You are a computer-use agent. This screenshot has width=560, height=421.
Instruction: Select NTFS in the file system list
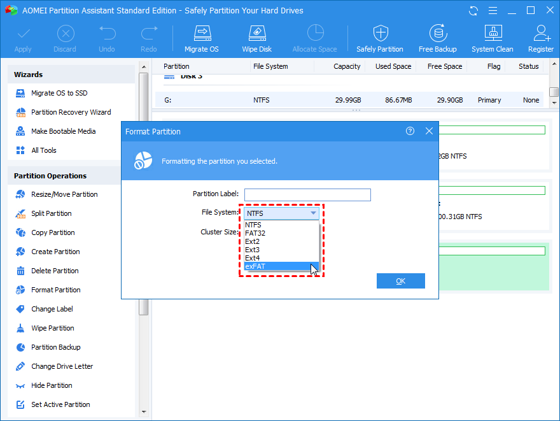tap(281, 225)
